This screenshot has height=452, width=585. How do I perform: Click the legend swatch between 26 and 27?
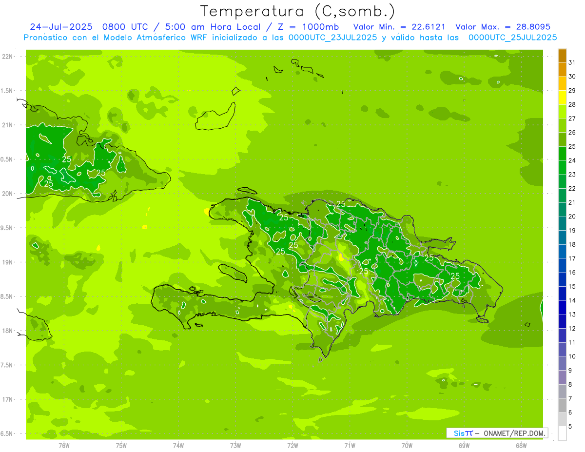pyautogui.click(x=562, y=126)
